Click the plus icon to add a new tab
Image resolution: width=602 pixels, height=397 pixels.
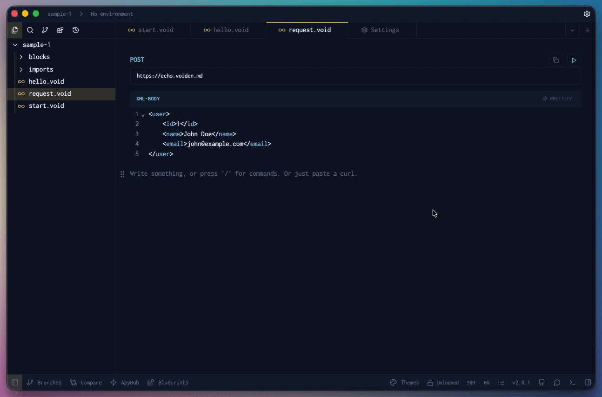pos(588,30)
